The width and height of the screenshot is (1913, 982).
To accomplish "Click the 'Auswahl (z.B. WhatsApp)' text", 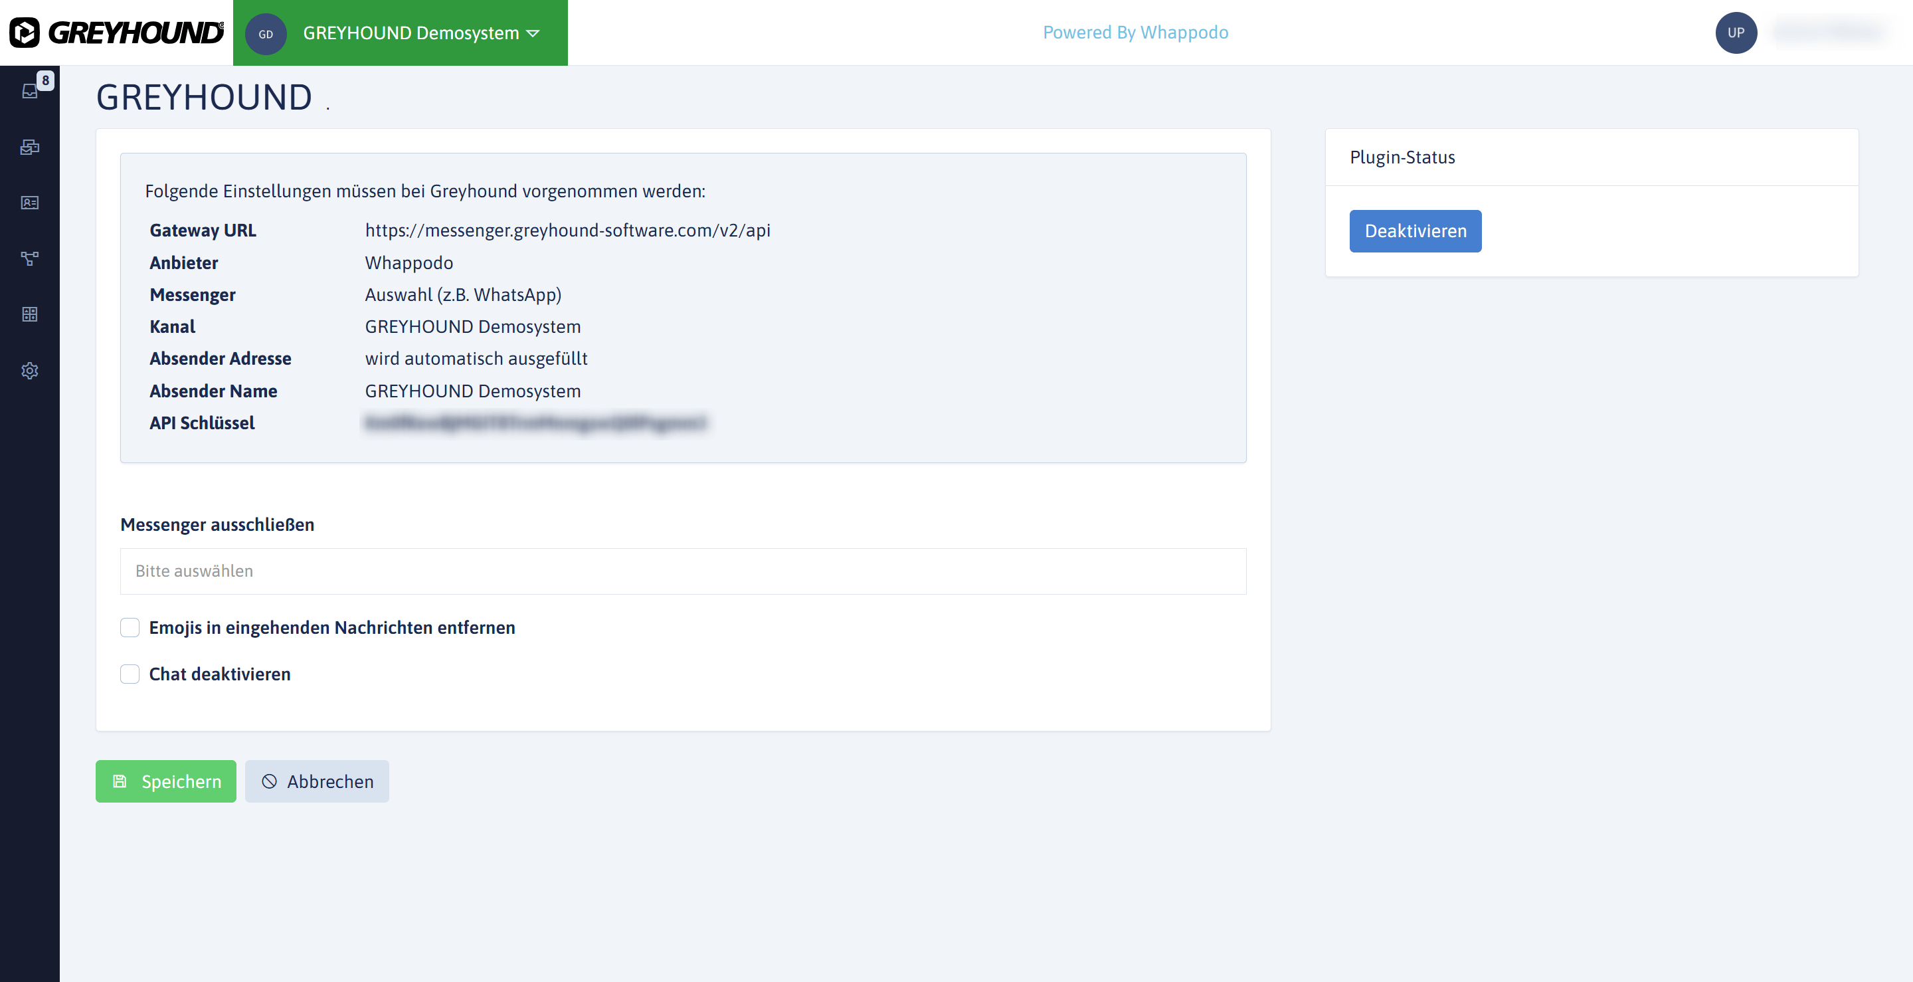I will pyautogui.click(x=464, y=295).
